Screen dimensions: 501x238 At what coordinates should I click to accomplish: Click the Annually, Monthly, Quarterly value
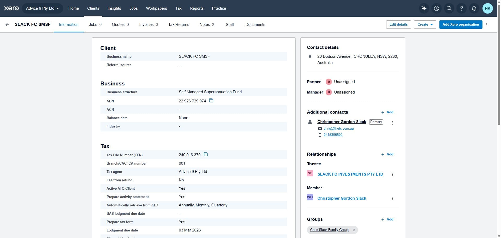tap(203, 205)
